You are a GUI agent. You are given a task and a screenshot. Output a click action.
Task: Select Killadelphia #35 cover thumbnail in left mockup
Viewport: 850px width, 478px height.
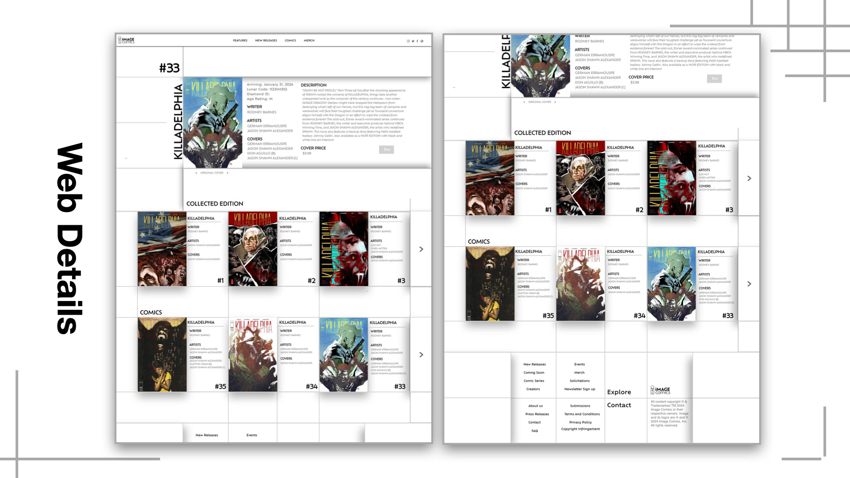[x=162, y=355]
